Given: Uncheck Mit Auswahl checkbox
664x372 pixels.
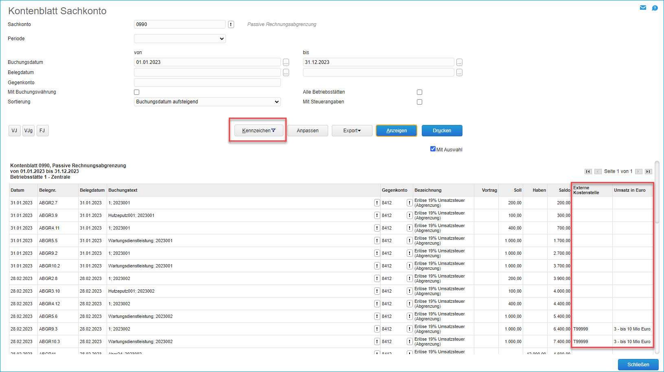Looking at the screenshot, I should (x=433, y=149).
